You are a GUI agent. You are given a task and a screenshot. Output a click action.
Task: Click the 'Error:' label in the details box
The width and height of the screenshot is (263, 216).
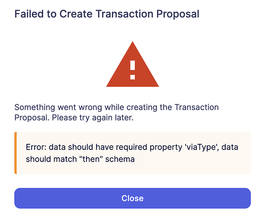[x=36, y=147]
